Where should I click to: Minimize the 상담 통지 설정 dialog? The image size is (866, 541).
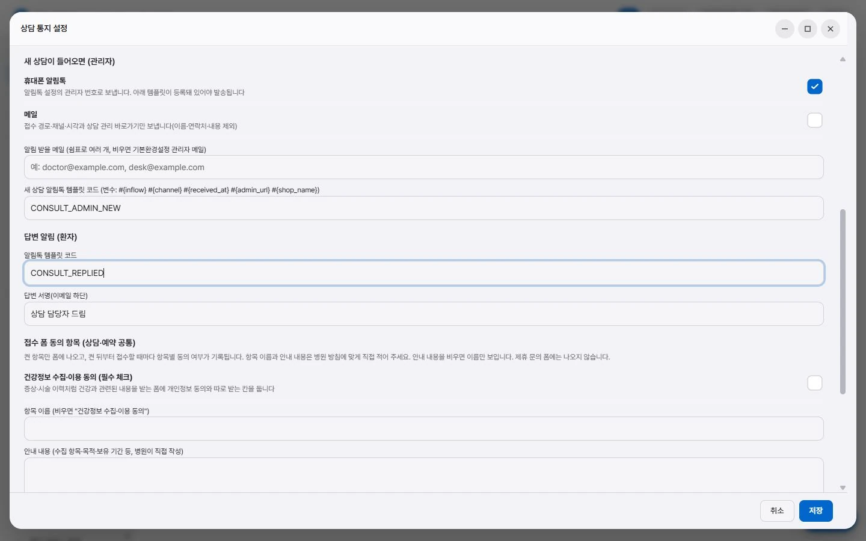[x=785, y=29]
